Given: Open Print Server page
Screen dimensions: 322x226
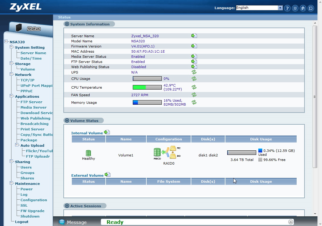Looking at the screenshot, I should pyautogui.click(x=33, y=129).
